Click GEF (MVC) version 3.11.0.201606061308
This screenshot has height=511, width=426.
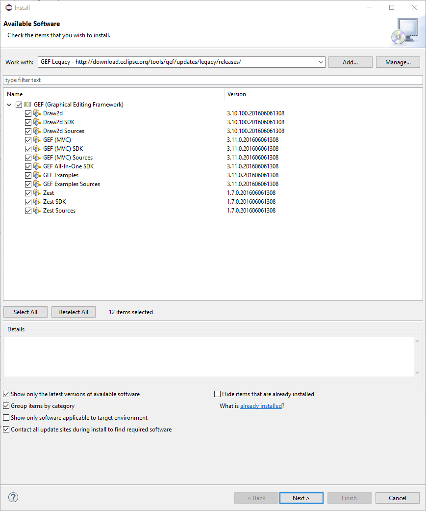pyautogui.click(x=253, y=140)
